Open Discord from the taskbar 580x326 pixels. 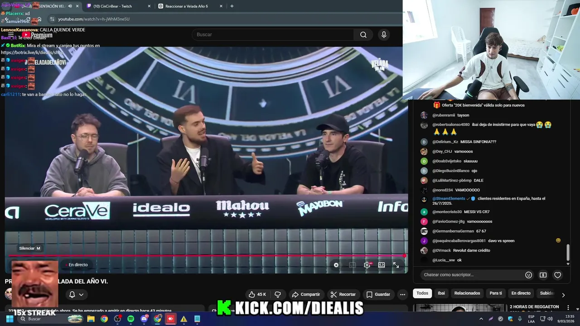point(144,319)
